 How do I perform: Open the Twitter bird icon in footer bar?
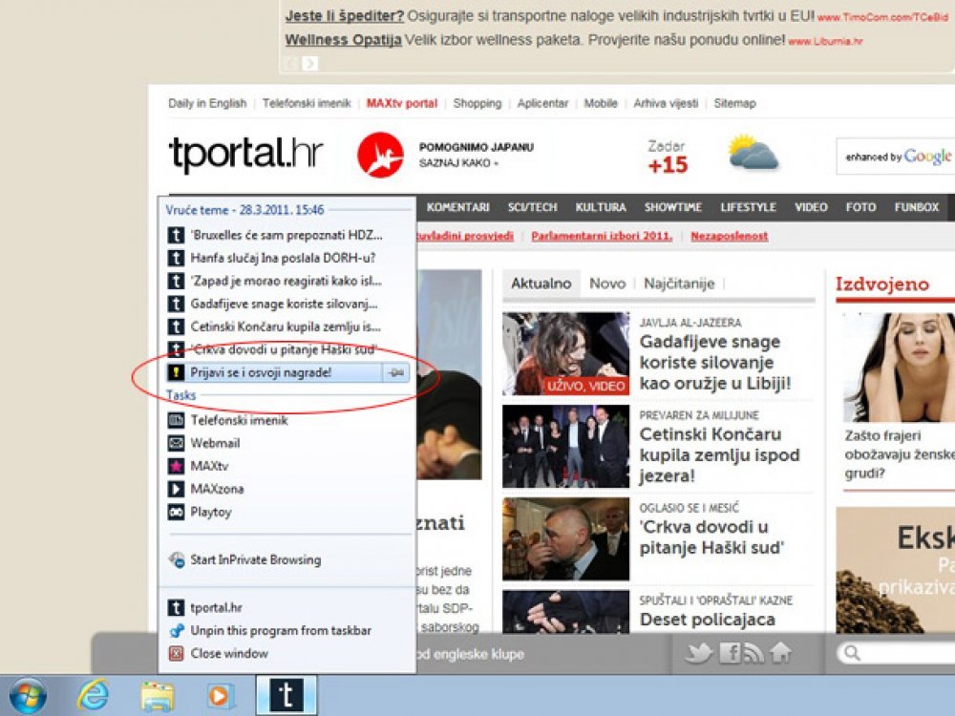click(698, 653)
